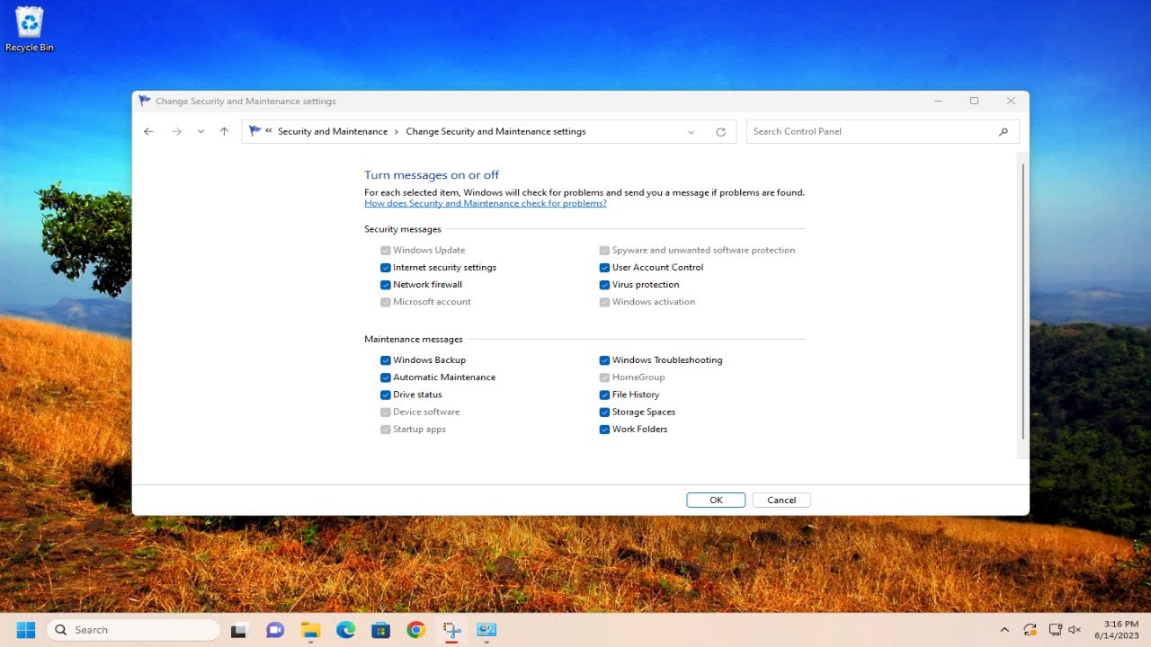Click the taskbar Search box

133,630
